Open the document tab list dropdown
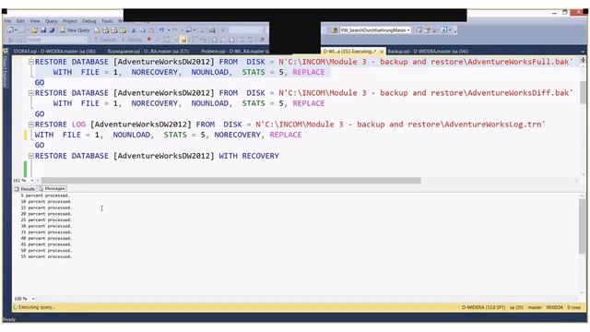This screenshot has width=590, height=332. pyautogui.click(x=583, y=52)
